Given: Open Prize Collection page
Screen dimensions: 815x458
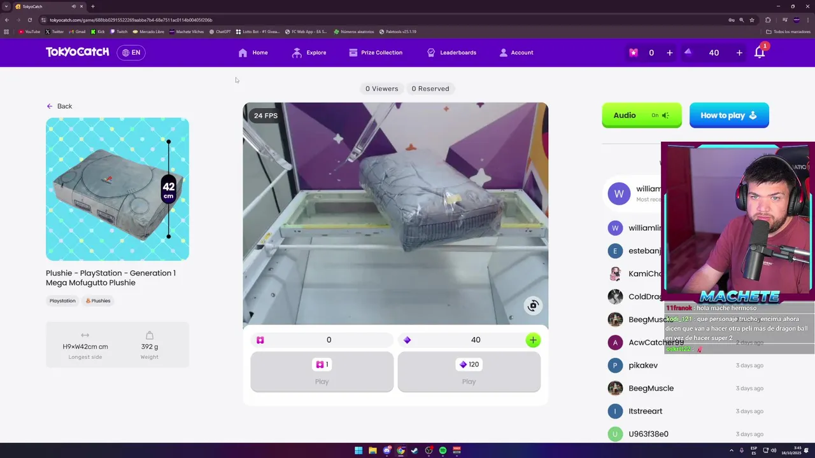Looking at the screenshot, I should click(x=376, y=53).
